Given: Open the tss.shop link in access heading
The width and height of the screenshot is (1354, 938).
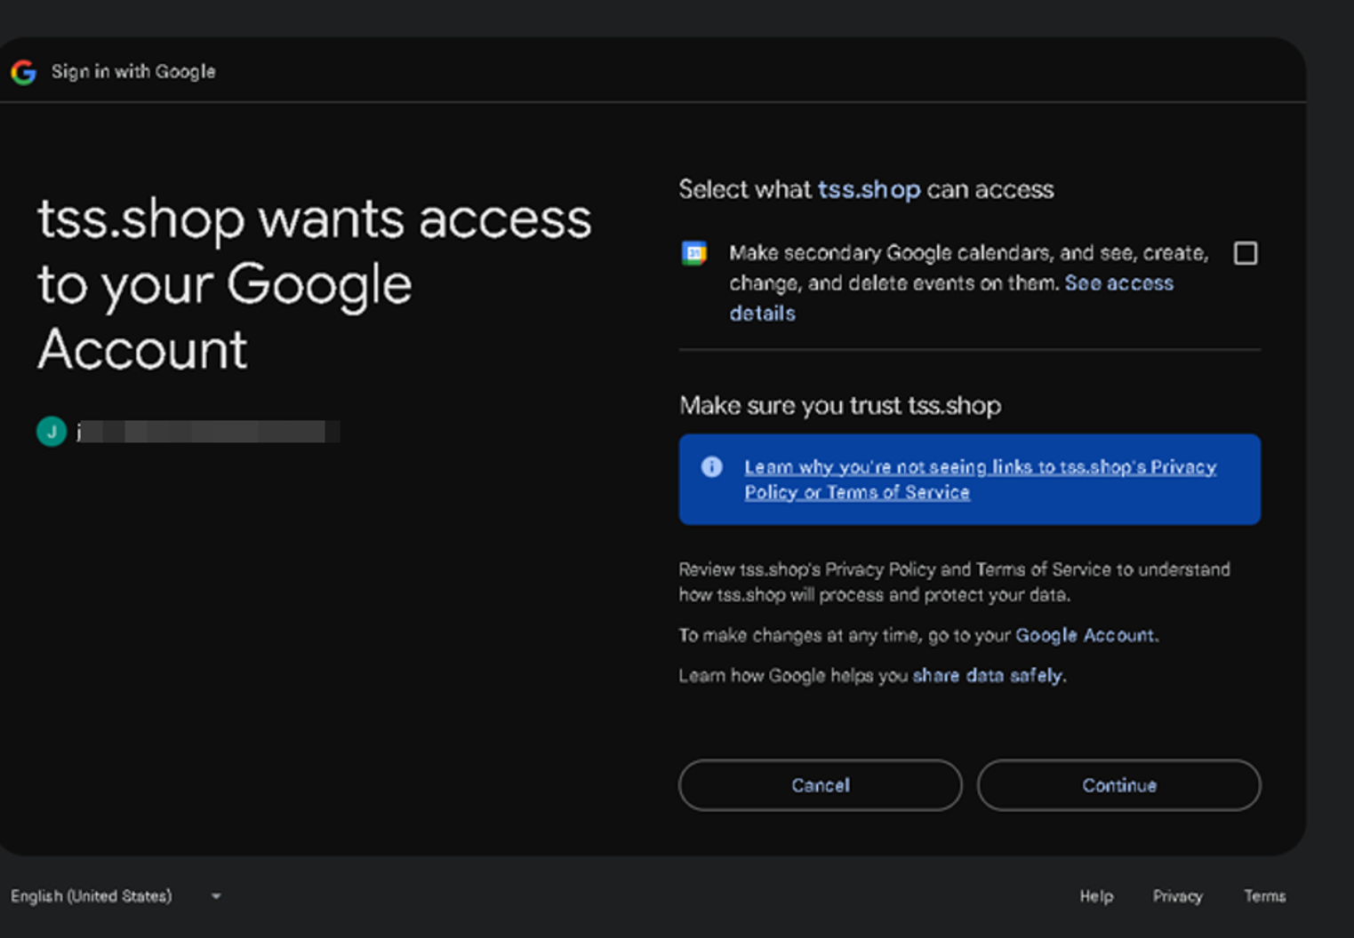Looking at the screenshot, I should [869, 189].
